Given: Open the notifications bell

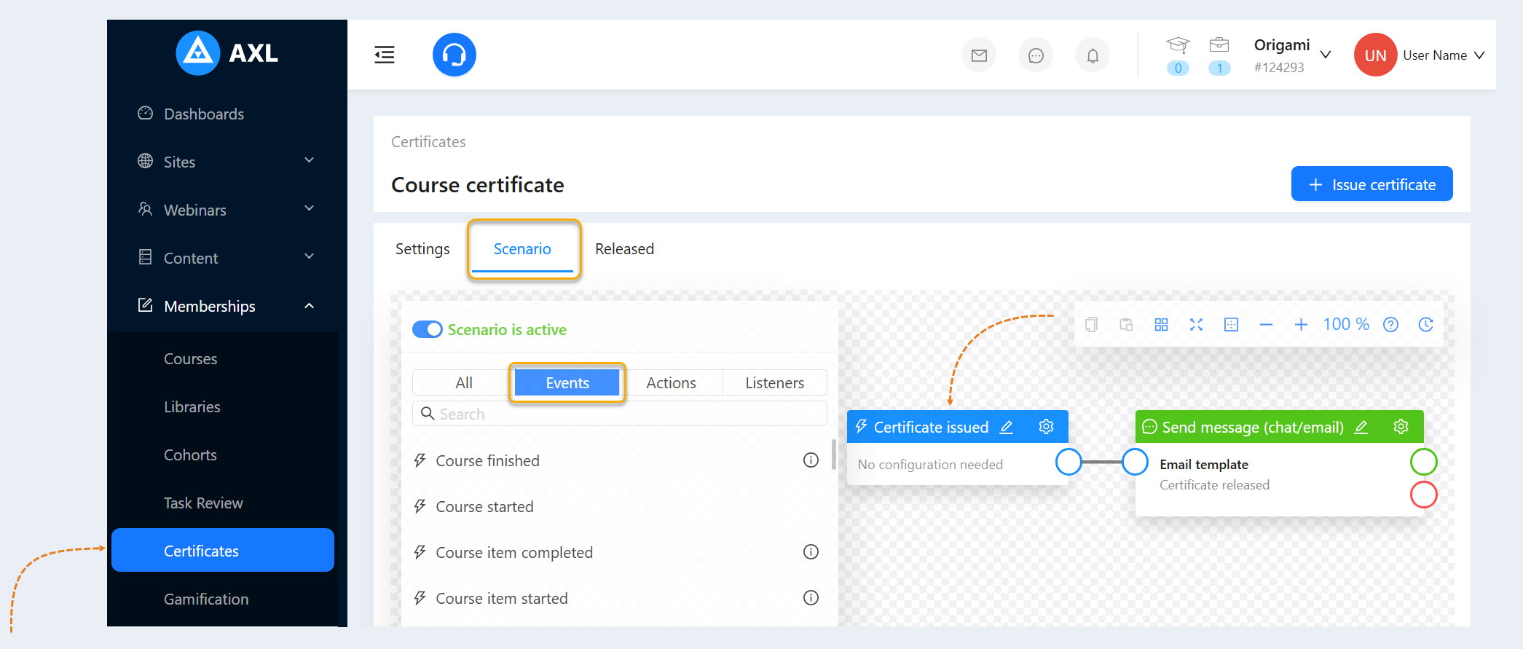Looking at the screenshot, I should [1093, 55].
